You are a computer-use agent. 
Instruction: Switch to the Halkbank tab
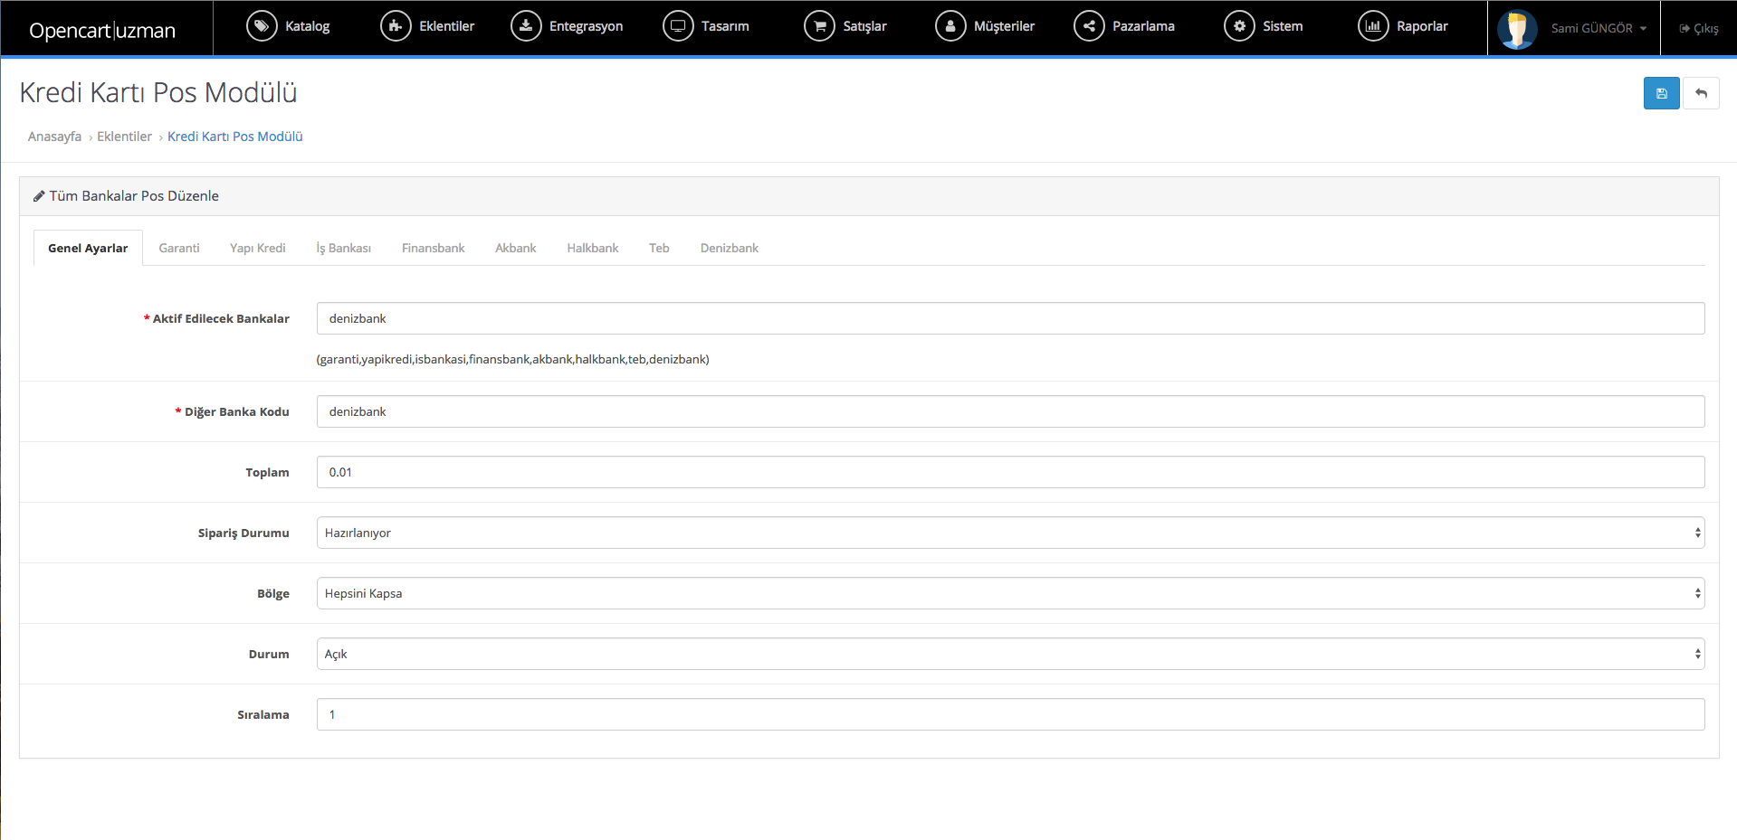(x=593, y=248)
